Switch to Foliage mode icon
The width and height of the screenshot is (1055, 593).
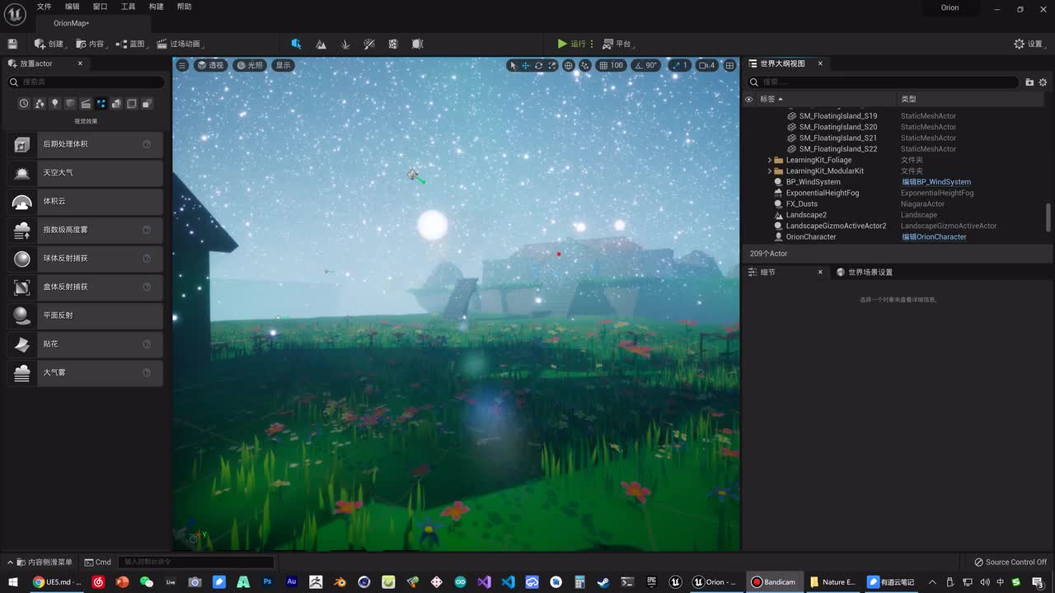point(345,44)
